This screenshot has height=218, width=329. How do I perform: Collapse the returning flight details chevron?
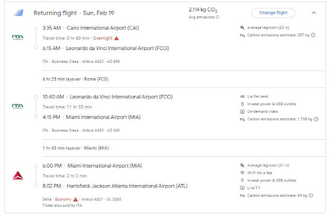[x=314, y=13]
